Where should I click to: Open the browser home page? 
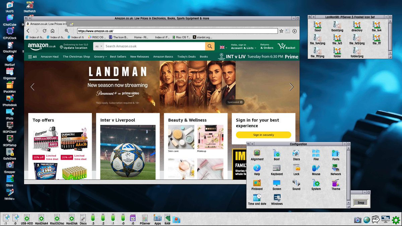pyautogui.click(x=53, y=31)
